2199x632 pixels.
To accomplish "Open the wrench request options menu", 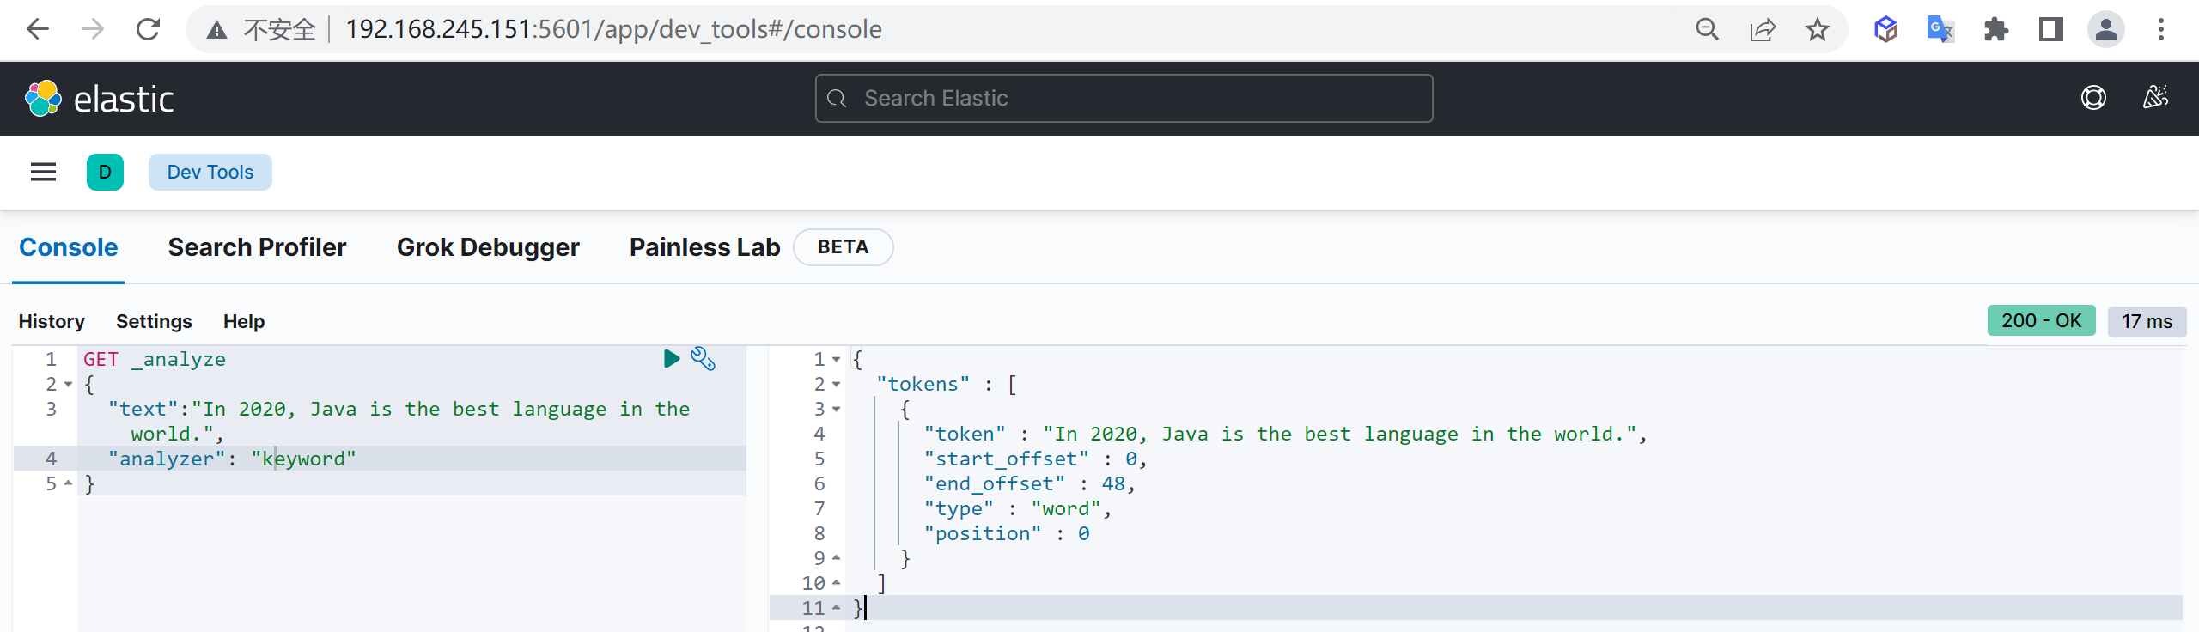I will (703, 358).
